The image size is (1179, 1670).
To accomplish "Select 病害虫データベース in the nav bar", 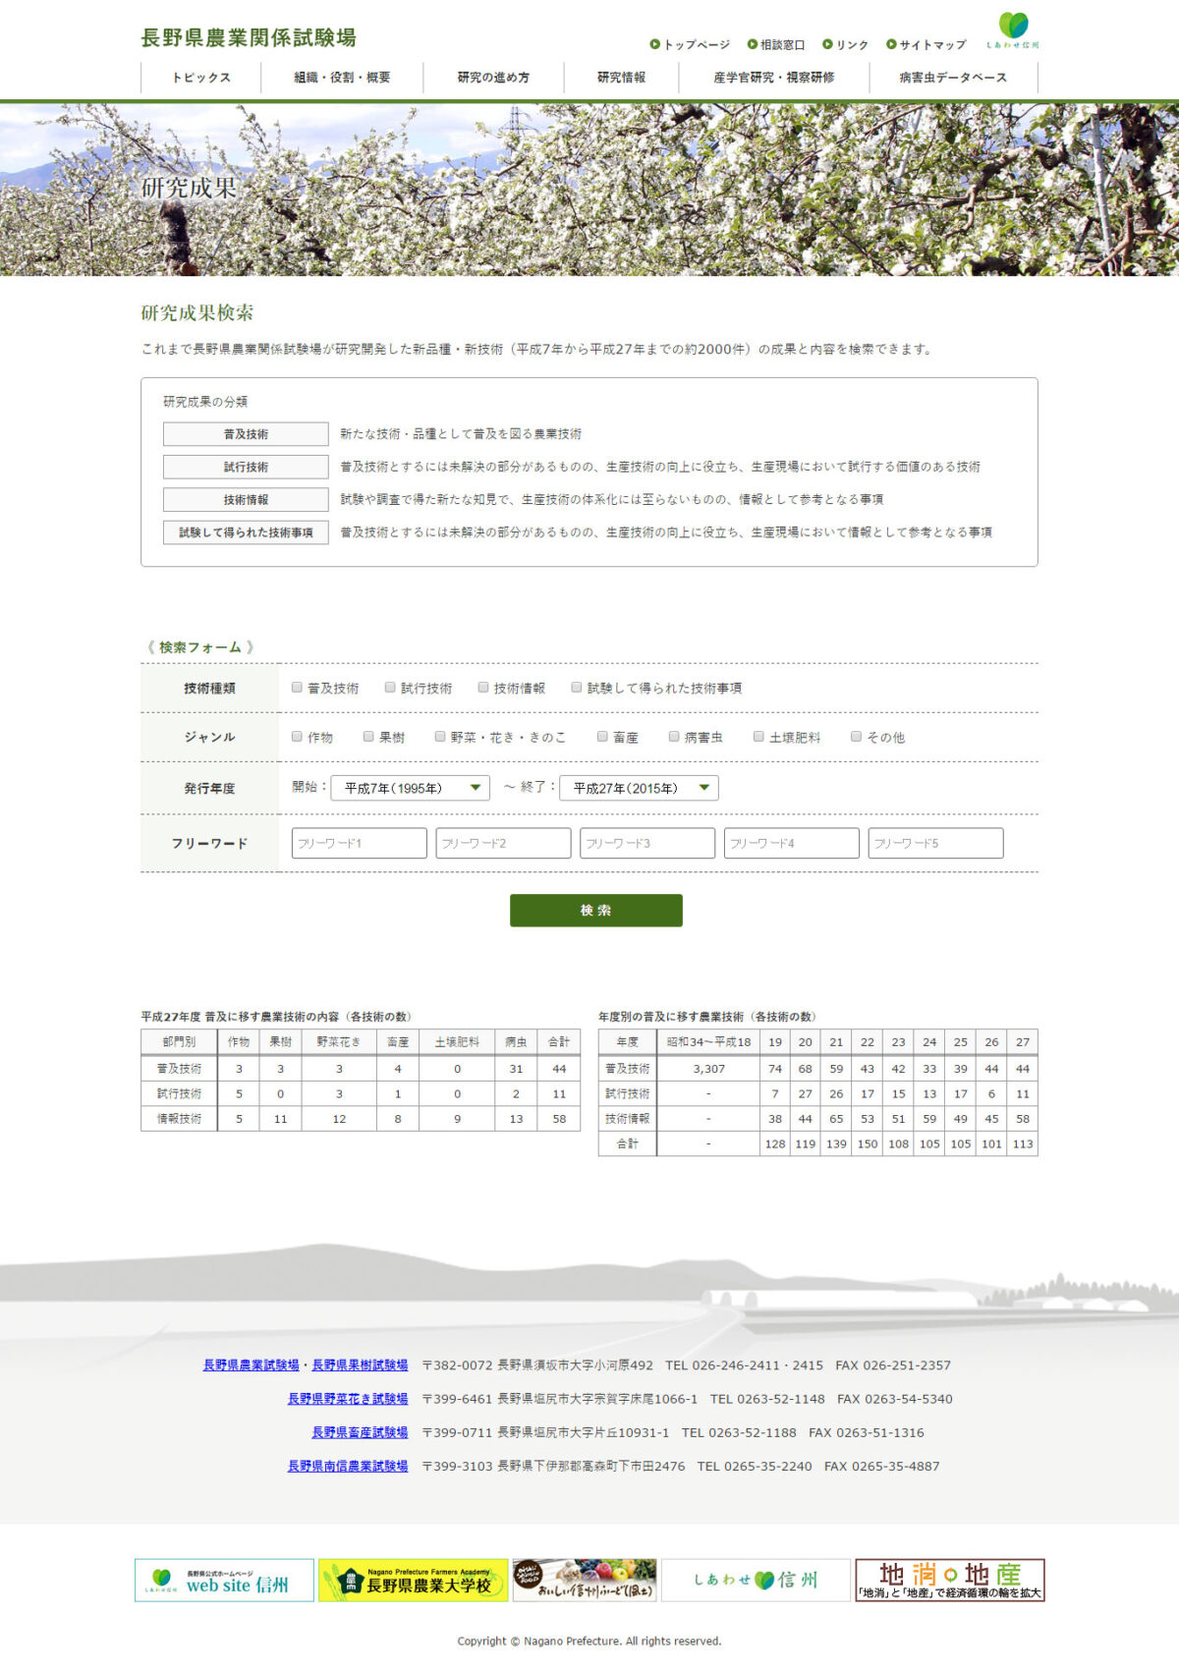I will [x=952, y=78].
